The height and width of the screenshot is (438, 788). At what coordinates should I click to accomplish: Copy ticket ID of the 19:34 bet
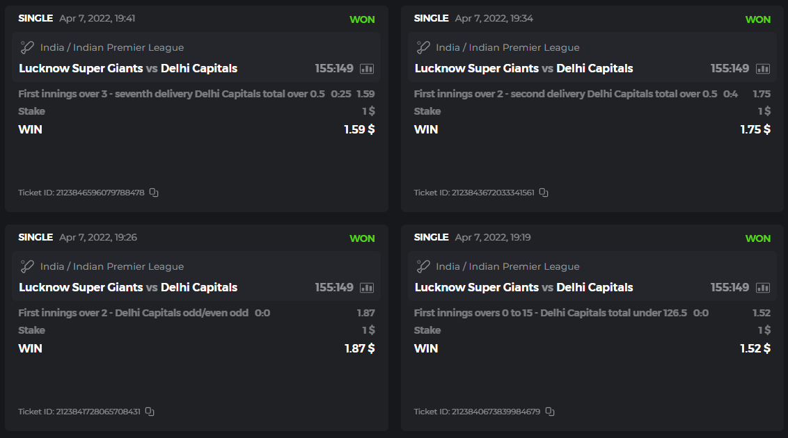[544, 193]
